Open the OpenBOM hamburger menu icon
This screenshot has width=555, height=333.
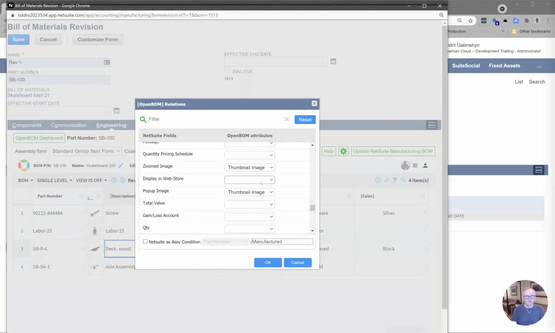415,166
